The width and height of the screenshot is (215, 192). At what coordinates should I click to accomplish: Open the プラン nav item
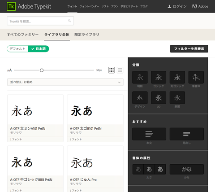[x=115, y=6]
